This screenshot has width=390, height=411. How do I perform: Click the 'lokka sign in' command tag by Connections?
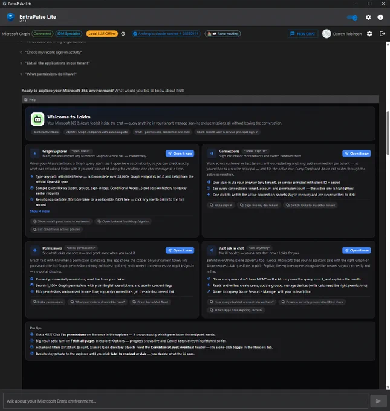click(256, 151)
